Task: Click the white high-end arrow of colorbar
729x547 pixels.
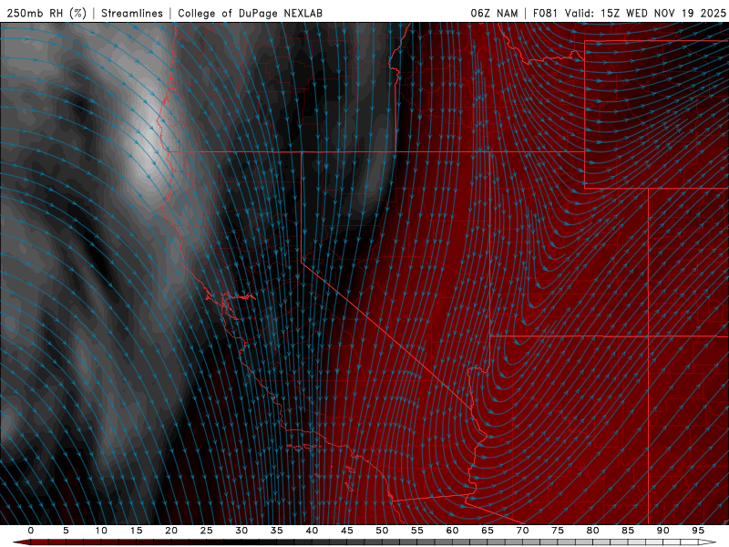Action: [708, 542]
